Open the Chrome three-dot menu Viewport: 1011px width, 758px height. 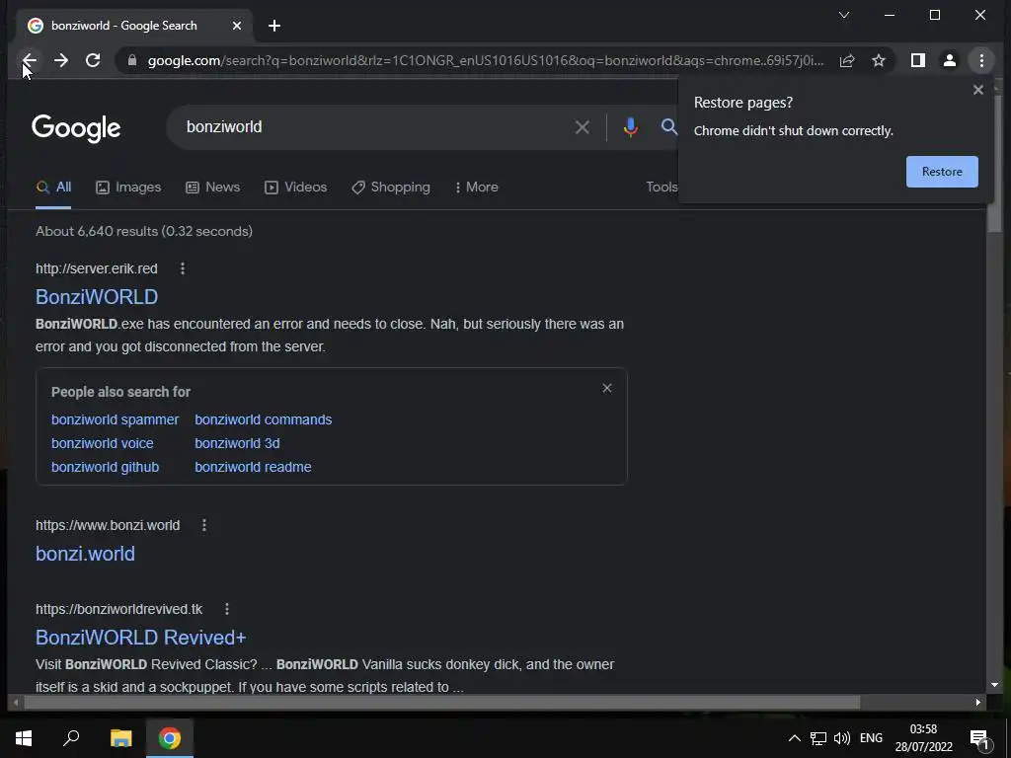coord(981,60)
